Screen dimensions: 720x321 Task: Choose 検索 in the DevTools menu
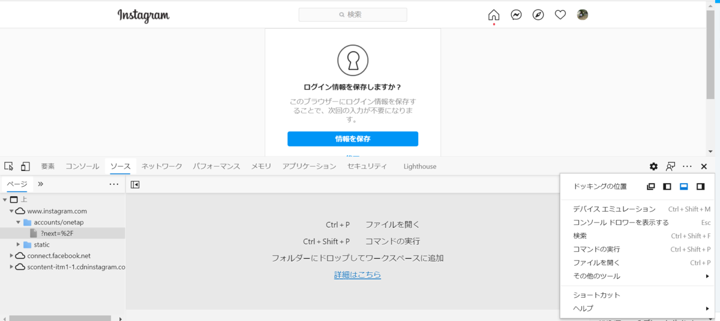pos(638,236)
